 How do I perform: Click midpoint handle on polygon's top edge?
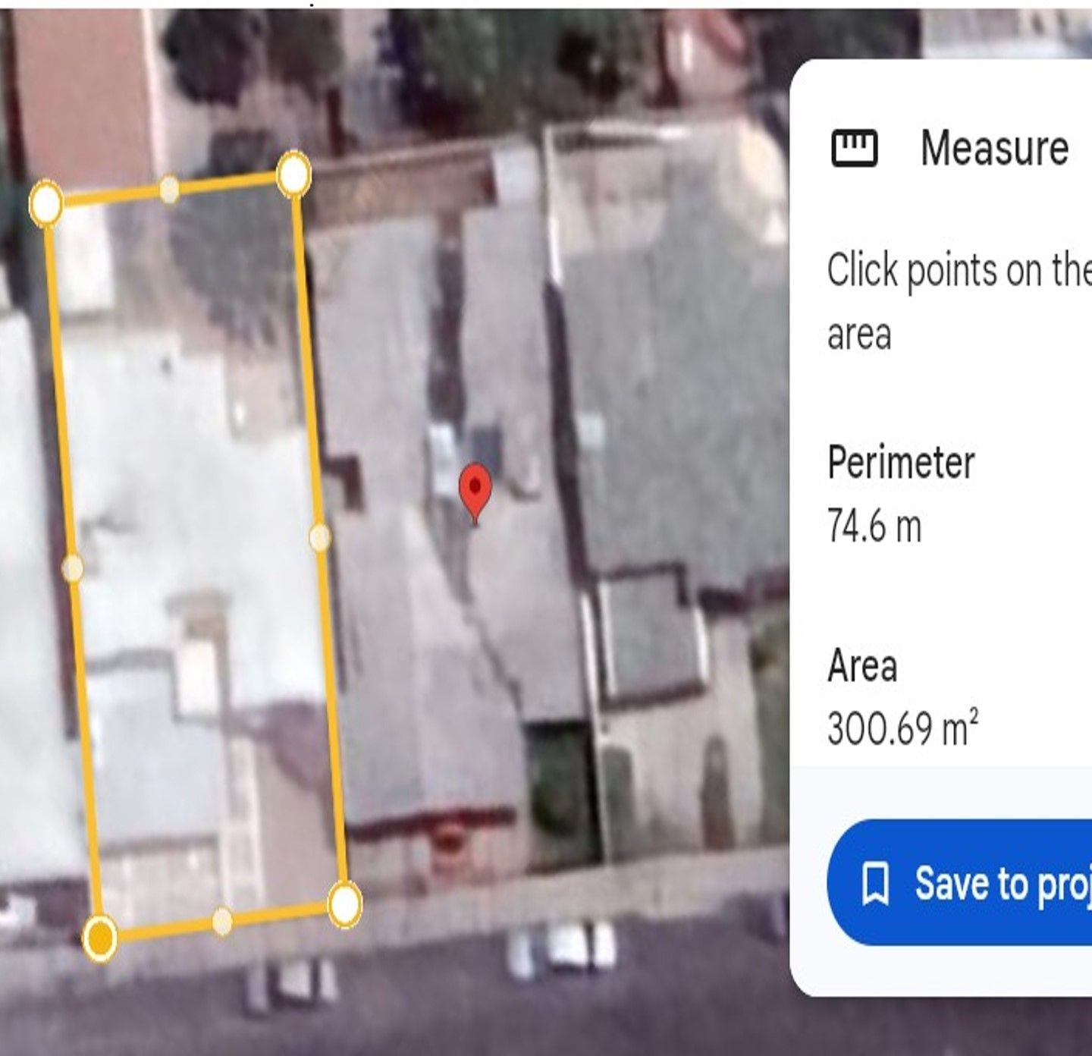pos(169,189)
